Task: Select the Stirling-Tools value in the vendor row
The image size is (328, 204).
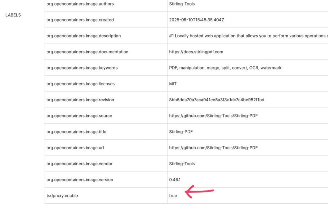Action: (x=182, y=164)
